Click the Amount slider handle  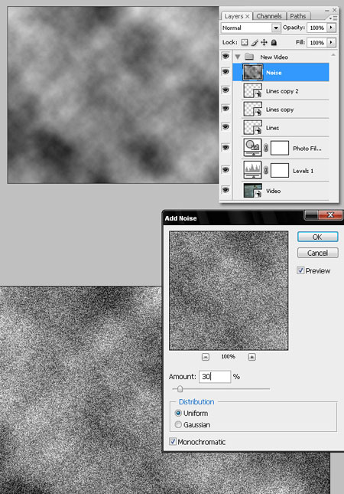(180, 389)
